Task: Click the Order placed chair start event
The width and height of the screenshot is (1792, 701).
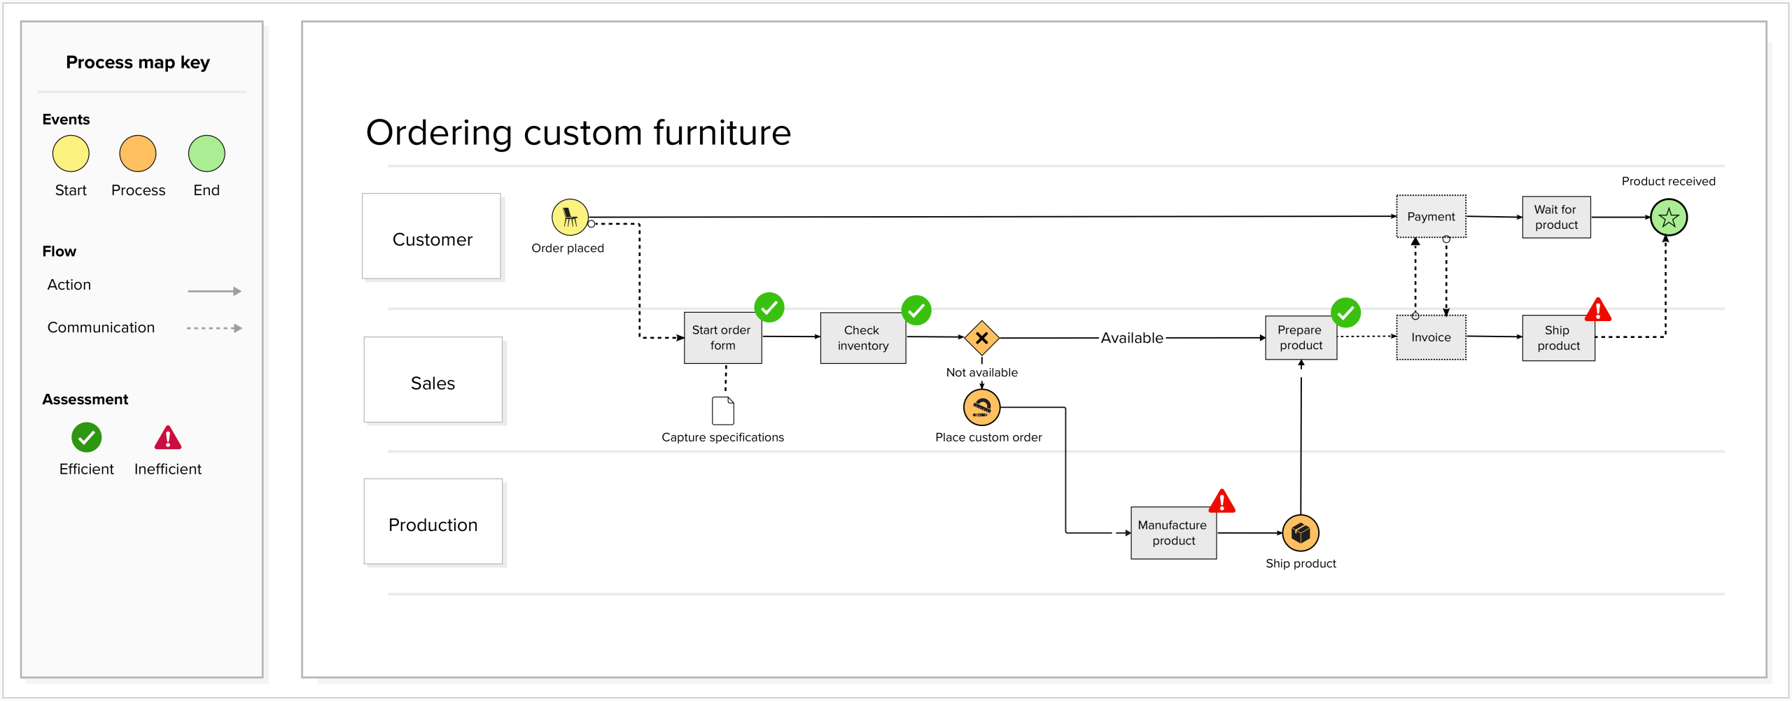Action: tap(570, 218)
